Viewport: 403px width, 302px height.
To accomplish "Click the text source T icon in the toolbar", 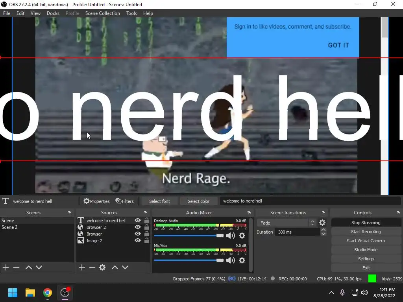I will click(x=6, y=201).
